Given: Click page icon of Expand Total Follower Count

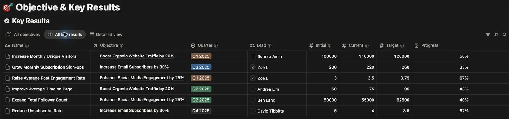Looking at the screenshot, I should (8, 100).
